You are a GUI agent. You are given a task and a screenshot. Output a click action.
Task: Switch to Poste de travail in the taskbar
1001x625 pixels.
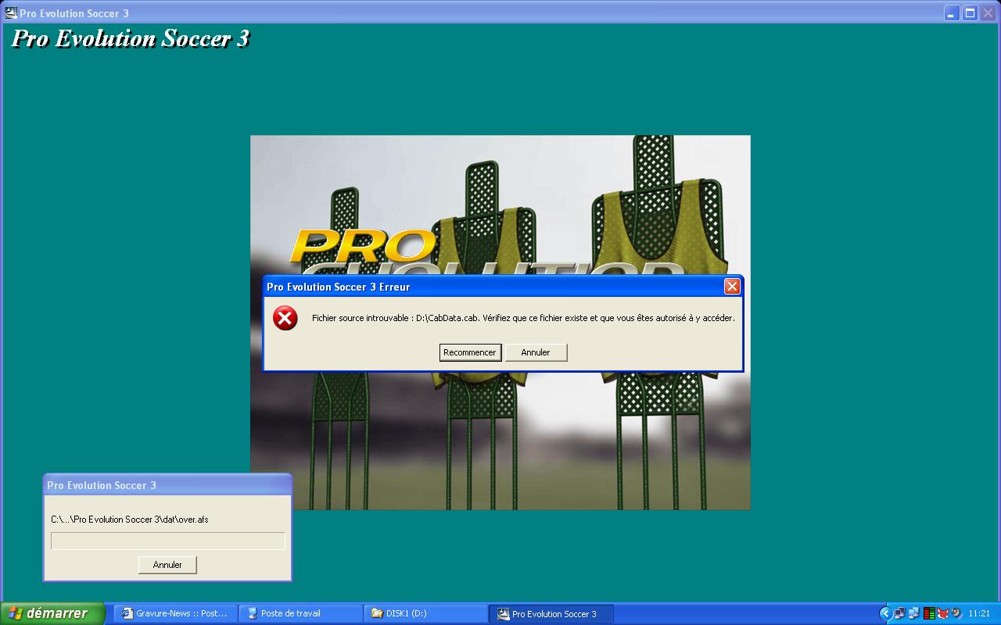pos(300,614)
